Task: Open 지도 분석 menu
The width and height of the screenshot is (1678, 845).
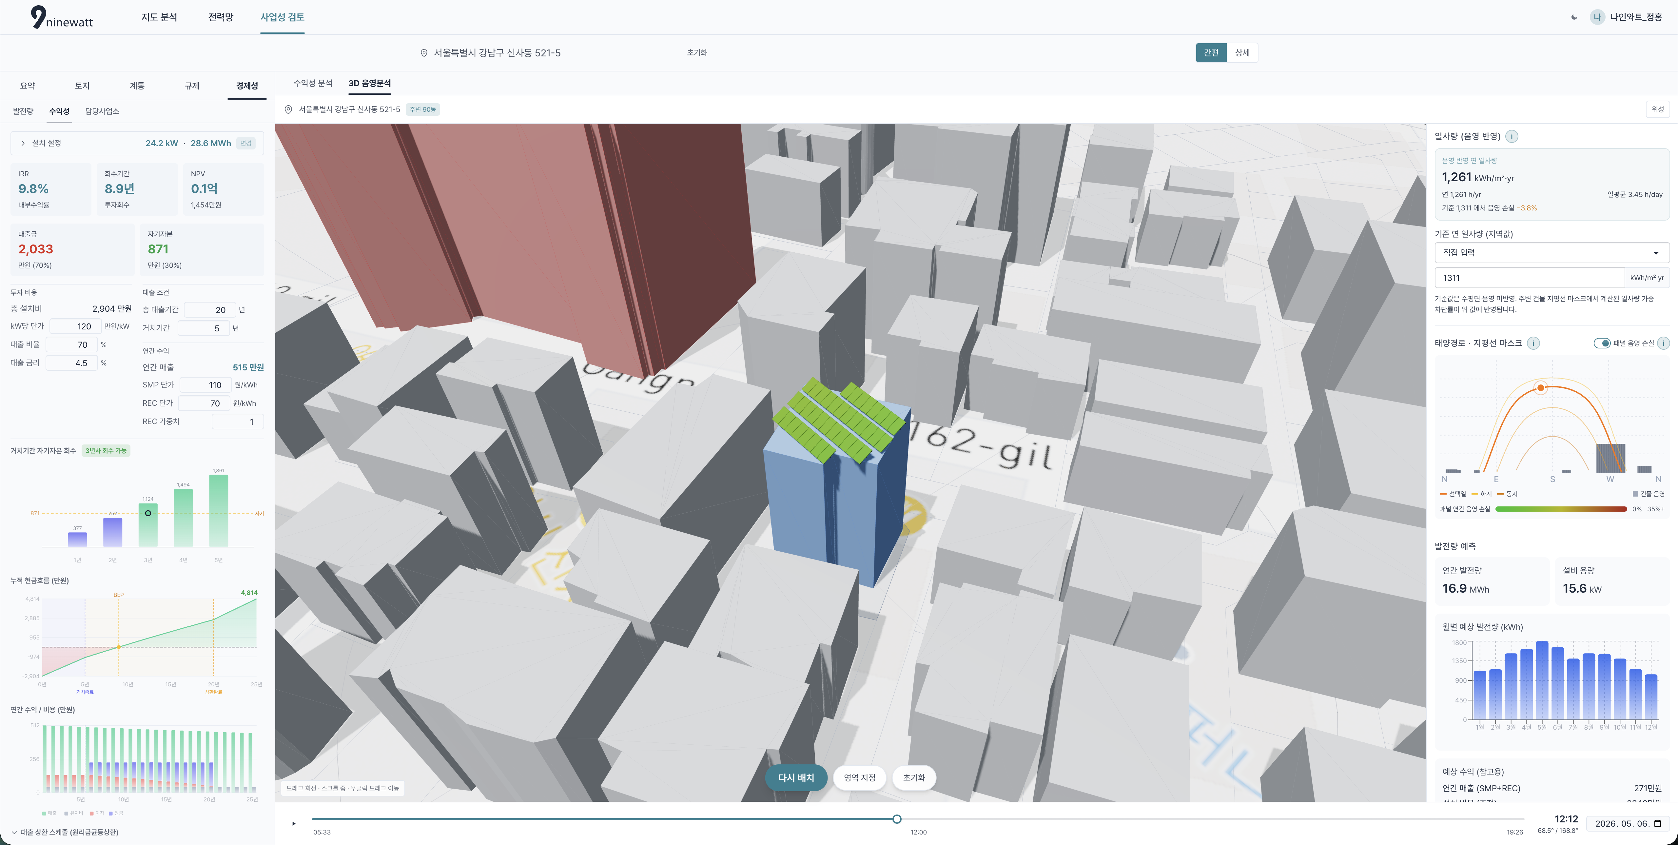Action: (x=159, y=17)
